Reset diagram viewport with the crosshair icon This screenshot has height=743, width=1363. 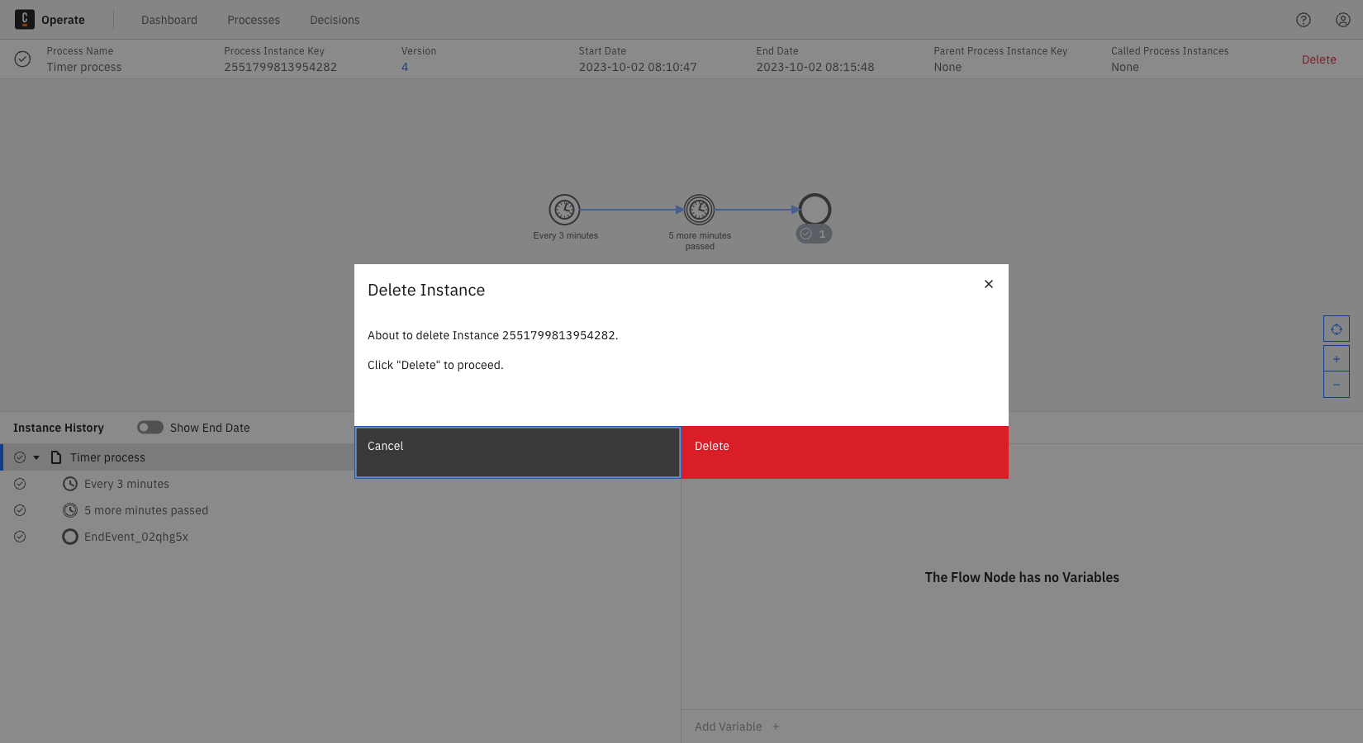(x=1337, y=329)
